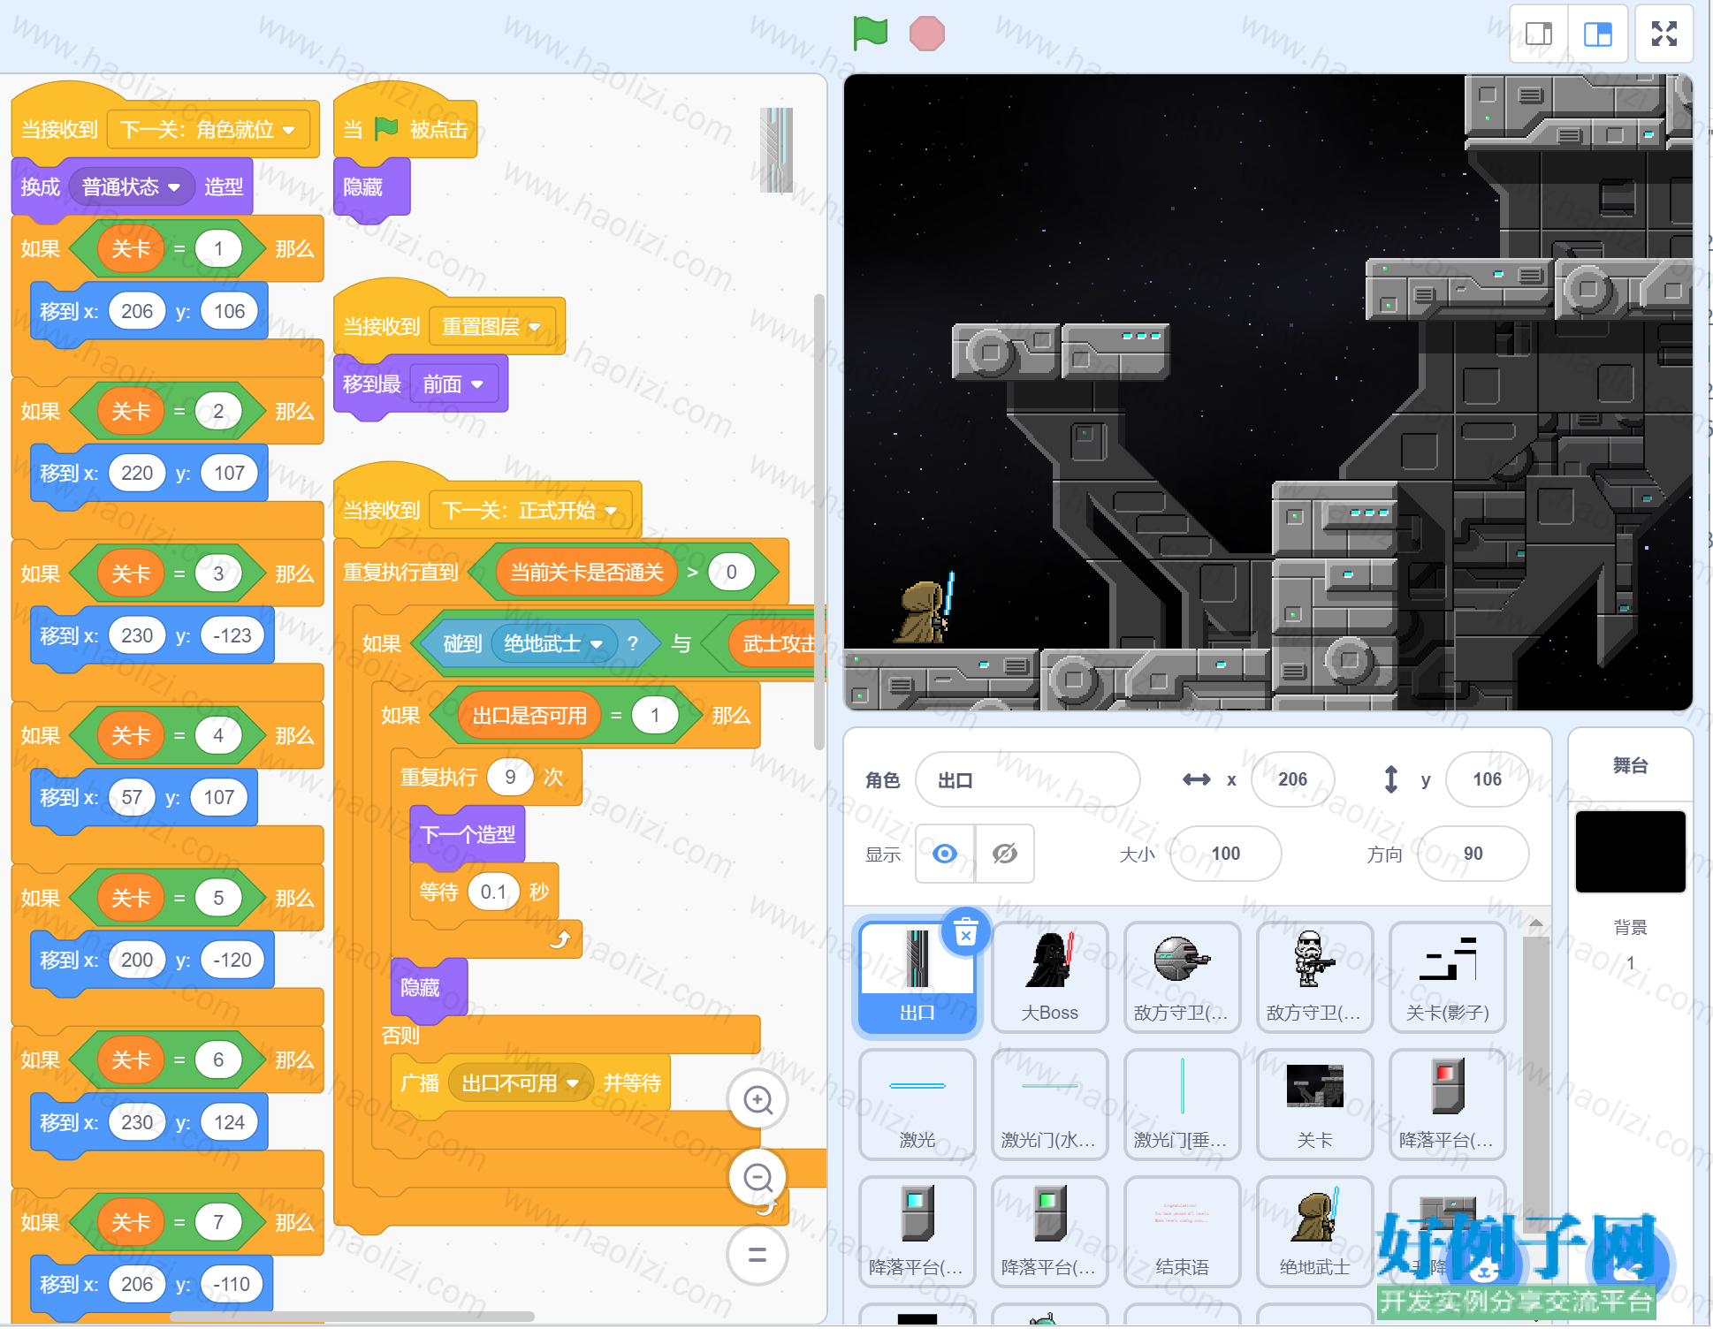Click the 下一个造型 looks block
Image resolution: width=1713 pixels, height=1329 pixels.
pyautogui.click(x=468, y=835)
